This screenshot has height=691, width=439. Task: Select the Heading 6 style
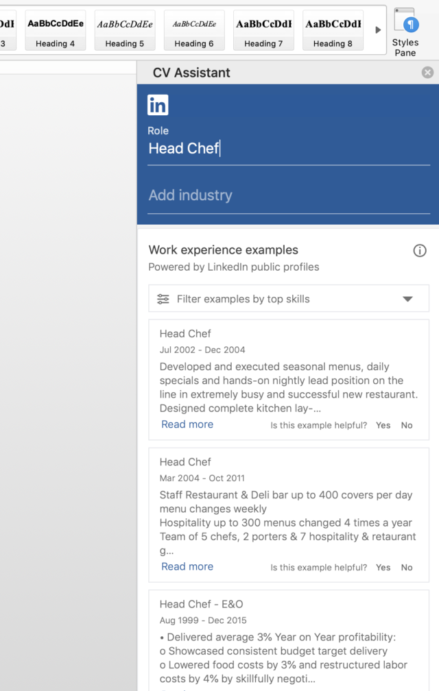point(194,30)
